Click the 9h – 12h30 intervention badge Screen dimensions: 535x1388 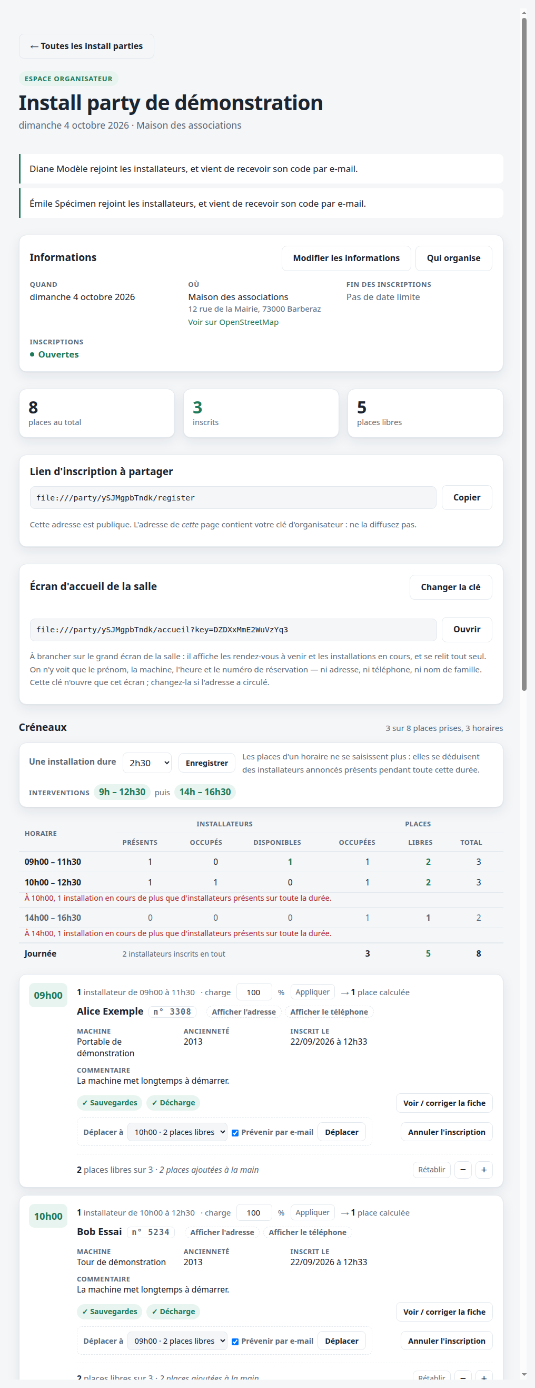122,792
